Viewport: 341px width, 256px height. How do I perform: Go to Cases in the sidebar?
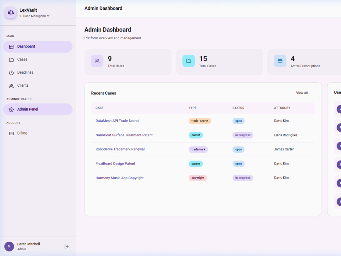pos(38,59)
